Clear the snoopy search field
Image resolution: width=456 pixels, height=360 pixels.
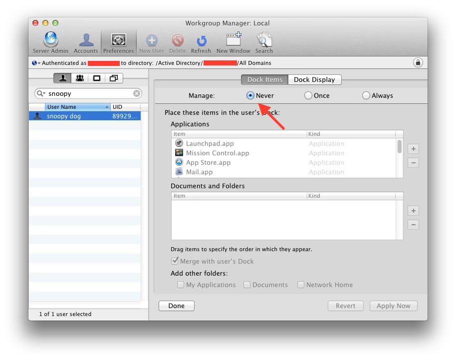coord(137,93)
